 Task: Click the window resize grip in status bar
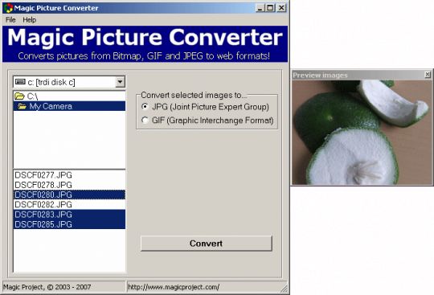pyautogui.click(x=284, y=289)
